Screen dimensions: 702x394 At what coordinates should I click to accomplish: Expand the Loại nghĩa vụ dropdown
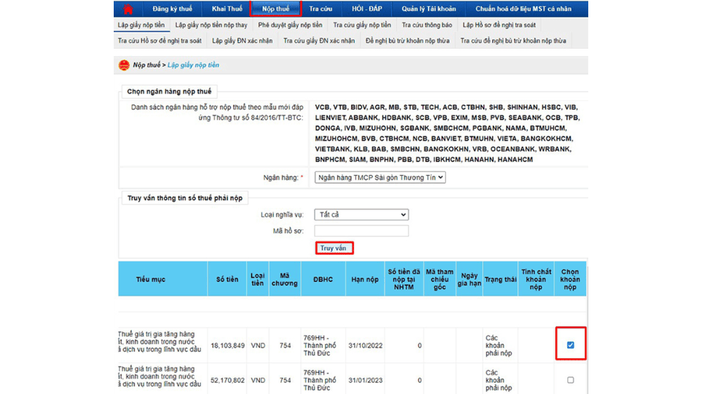click(x=361, y=215)
